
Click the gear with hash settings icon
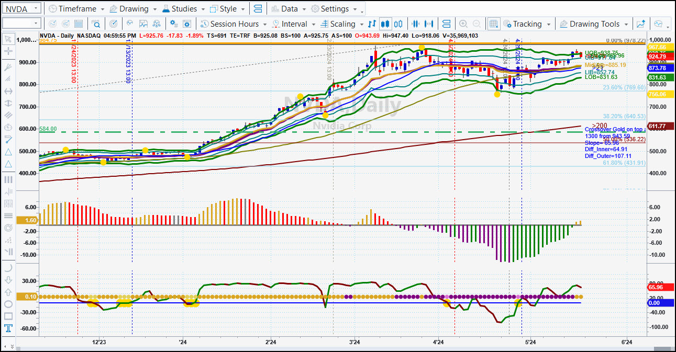[x=175, y=24]
